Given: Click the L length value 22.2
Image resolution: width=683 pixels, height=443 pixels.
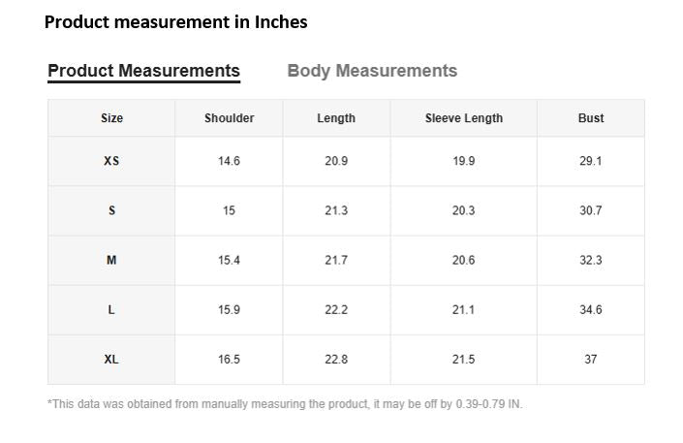Looking at the screenshot, I should point(336,310).
